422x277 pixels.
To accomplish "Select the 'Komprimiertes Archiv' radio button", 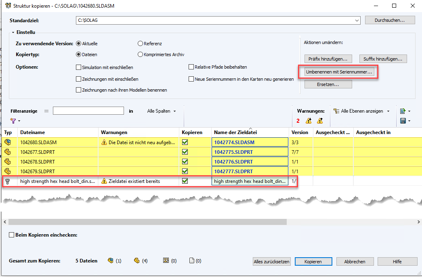I will coord(140,55).
